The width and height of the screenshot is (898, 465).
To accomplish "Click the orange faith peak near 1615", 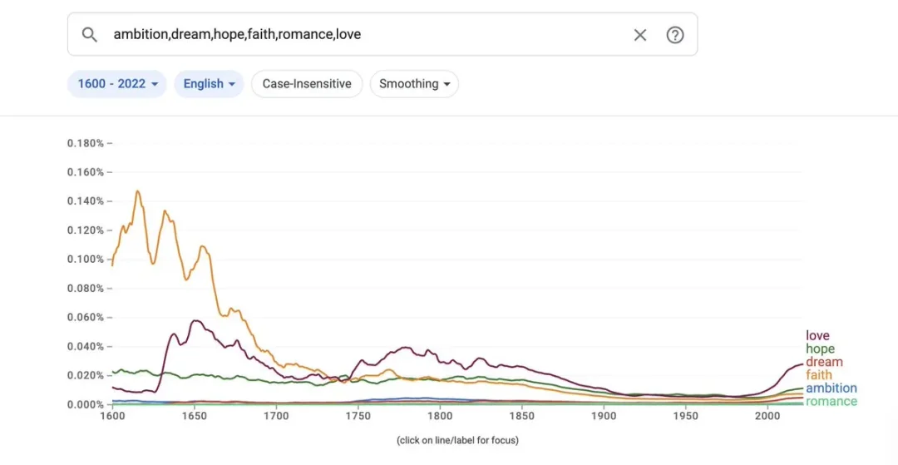I will [137, 192].
